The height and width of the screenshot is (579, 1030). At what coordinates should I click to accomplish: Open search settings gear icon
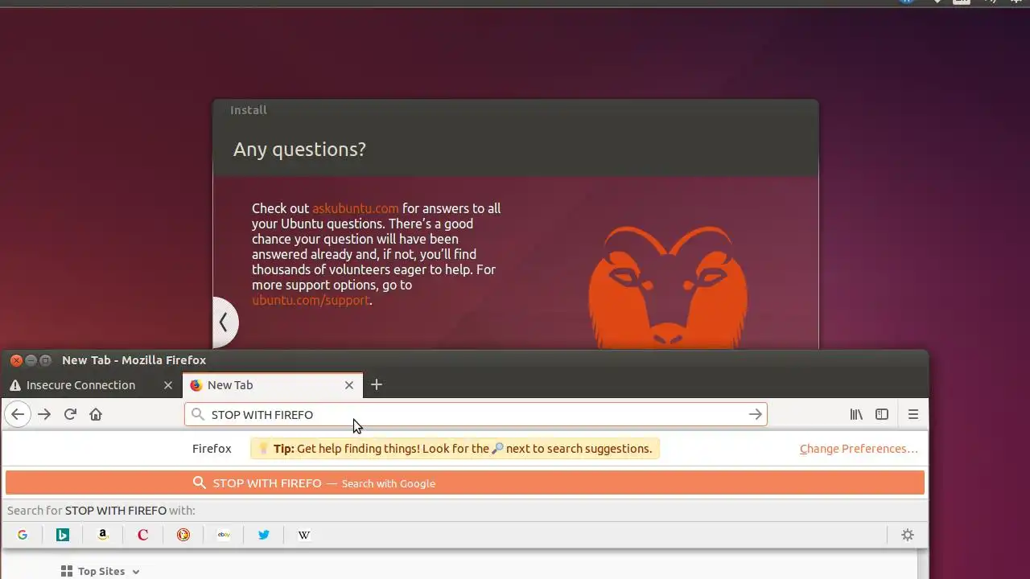tap(908, 535)
